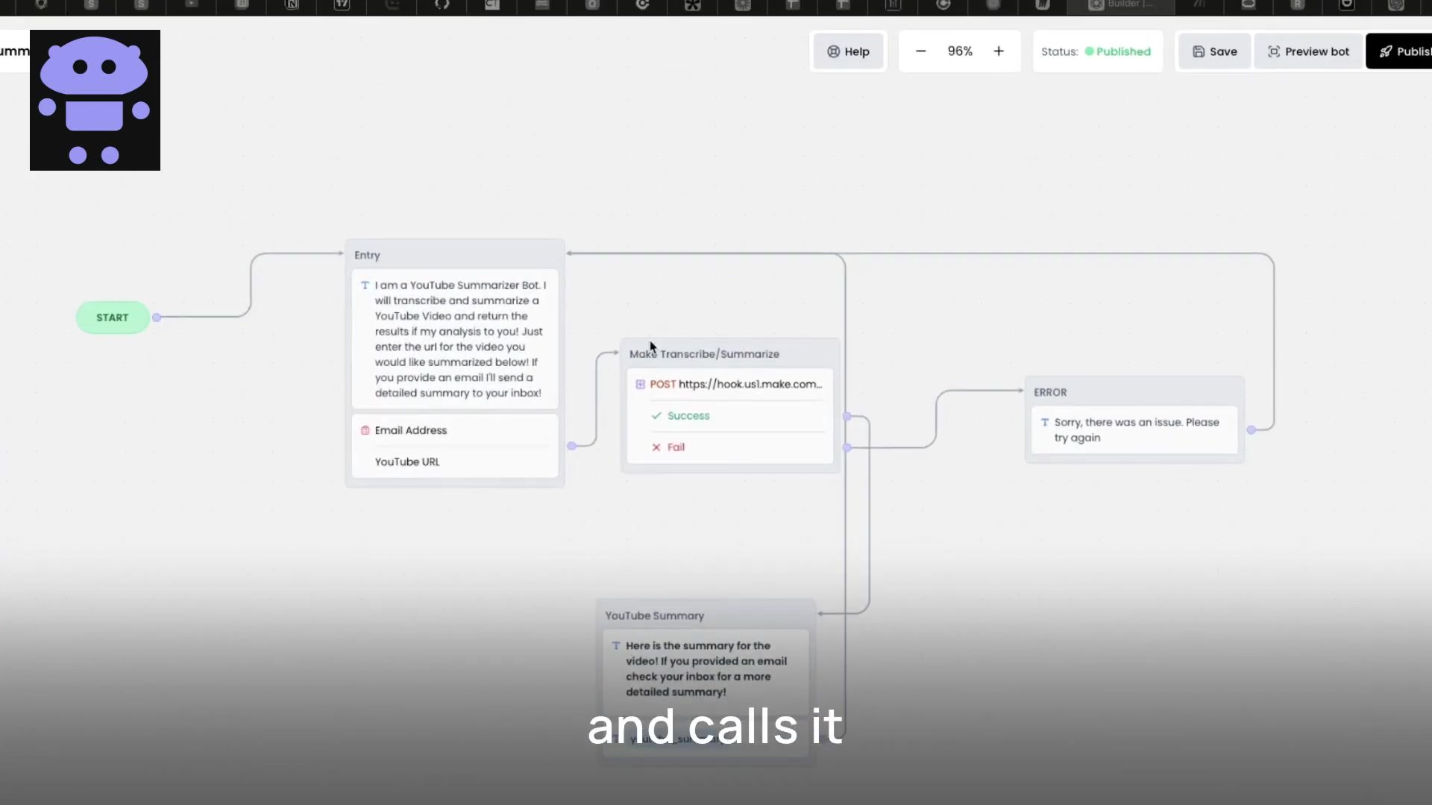Open Preview bot
The width and height of the screenshot is (1432, 805).
[1308, 51]
